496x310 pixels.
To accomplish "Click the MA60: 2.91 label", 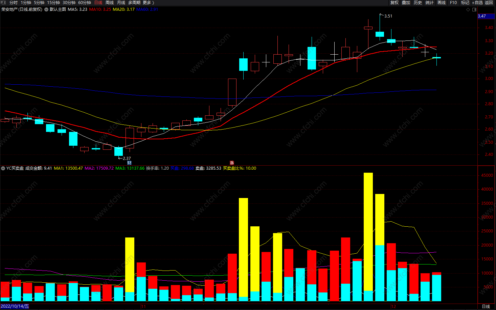I will click(x=147, y=9).
